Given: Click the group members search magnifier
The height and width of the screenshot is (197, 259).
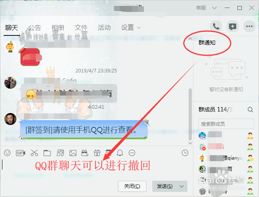Looking at the screenshot, I should tap(250, 109).
